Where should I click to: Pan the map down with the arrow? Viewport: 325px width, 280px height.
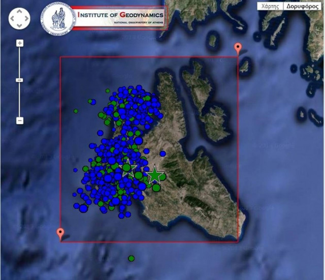click(19, 25)
